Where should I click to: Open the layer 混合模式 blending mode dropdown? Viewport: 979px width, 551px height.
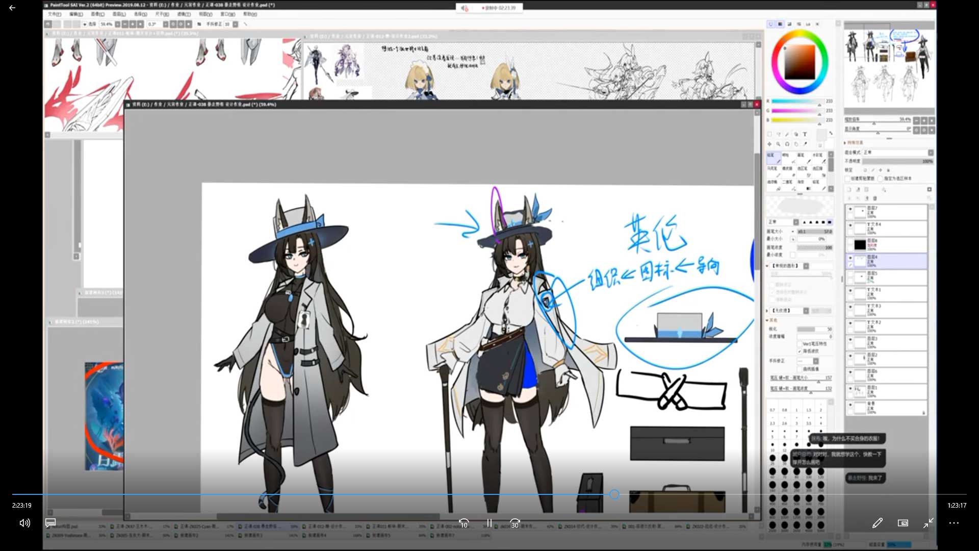coord(930,153)
